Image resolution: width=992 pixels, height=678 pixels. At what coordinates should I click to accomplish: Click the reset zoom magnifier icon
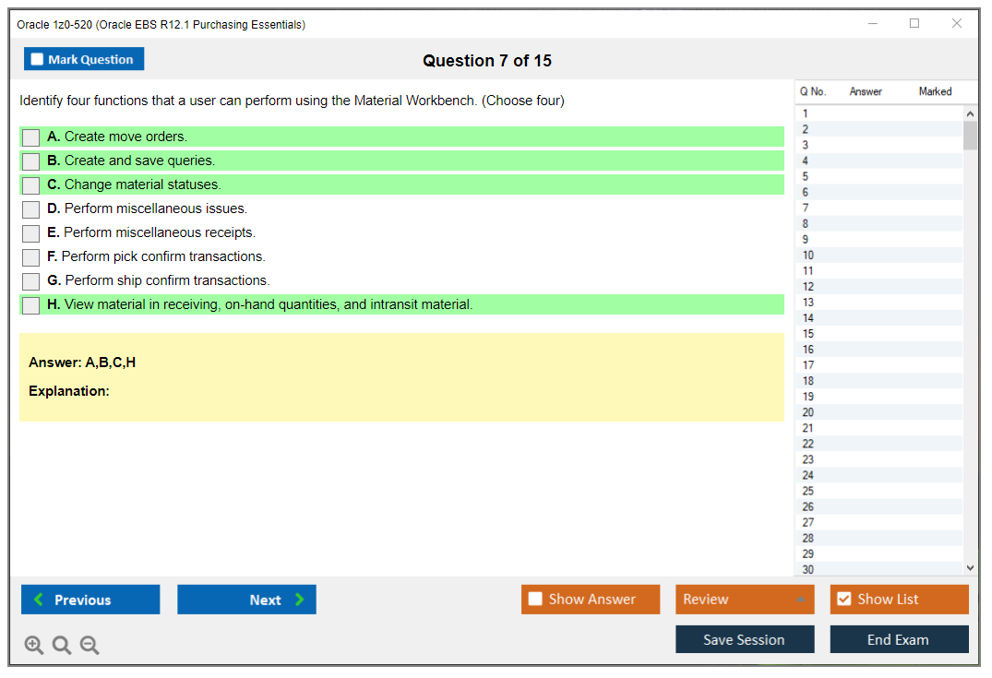62,646
